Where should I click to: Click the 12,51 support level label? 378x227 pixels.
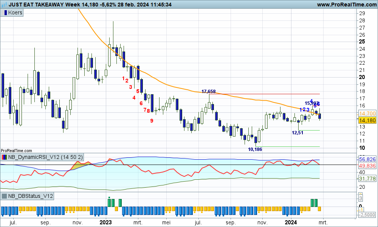297,133
